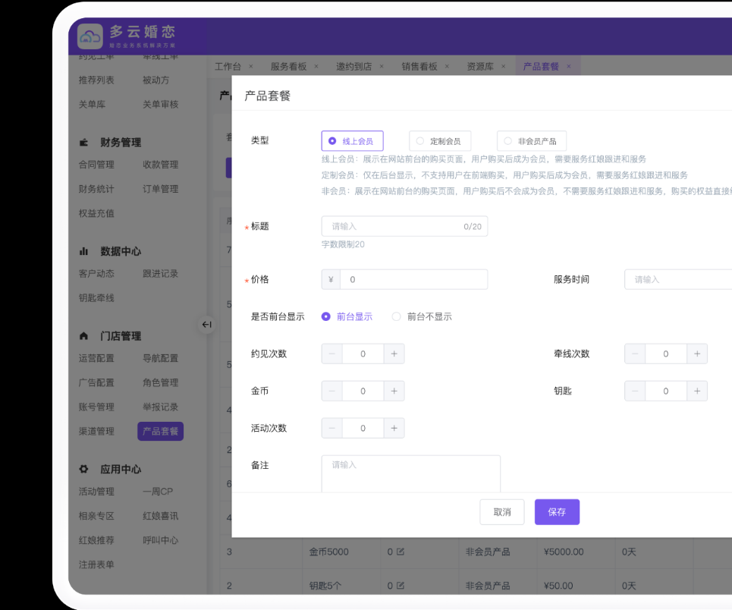
Task: Increase 约见次数 with the plus button
Action: click(394, 354)
